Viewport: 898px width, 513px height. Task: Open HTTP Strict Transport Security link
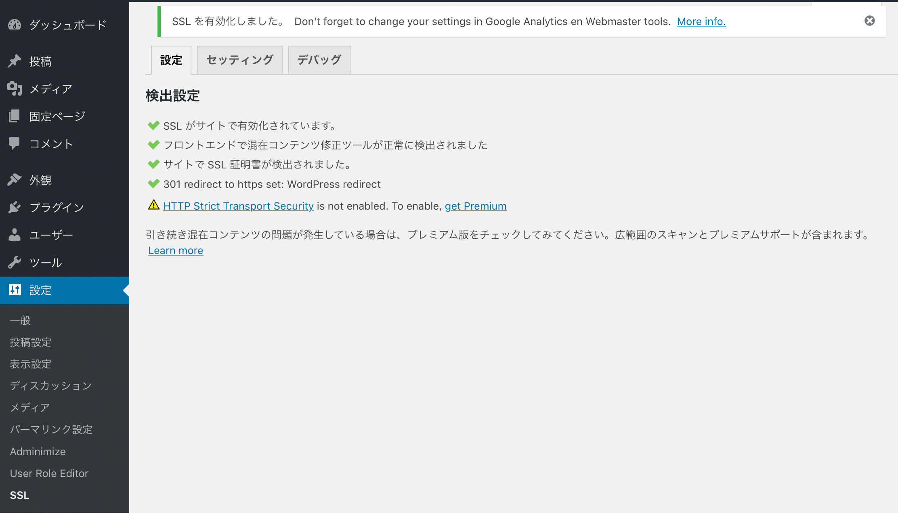click(x=238, y=206)
